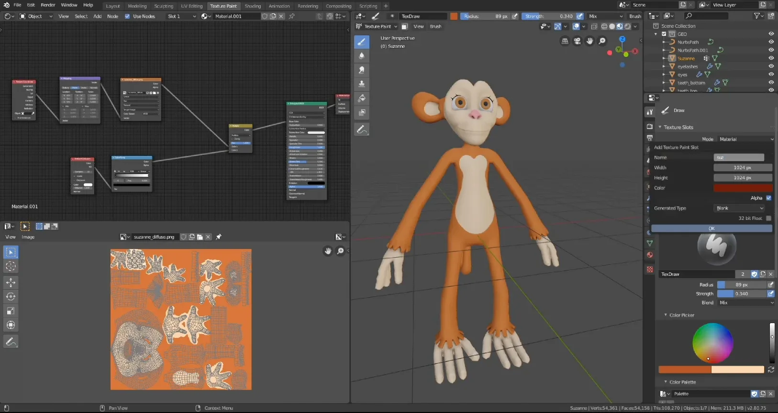
Task: Toggle the Use Nodes checkbox
Action: [127, 16]
